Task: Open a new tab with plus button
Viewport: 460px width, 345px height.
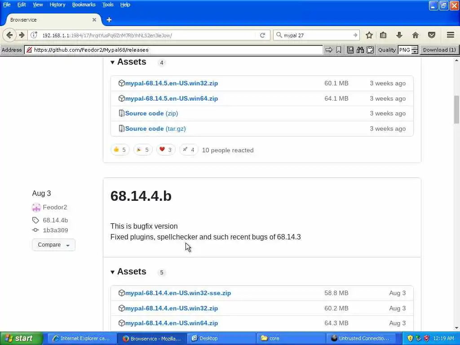Action: [109, 20]
